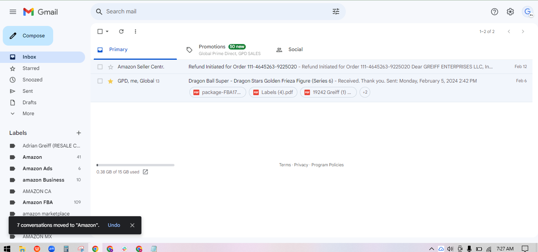
Task: Open 19242 Greiff (1) PDF attachment
Action: [x=328, y=92]
